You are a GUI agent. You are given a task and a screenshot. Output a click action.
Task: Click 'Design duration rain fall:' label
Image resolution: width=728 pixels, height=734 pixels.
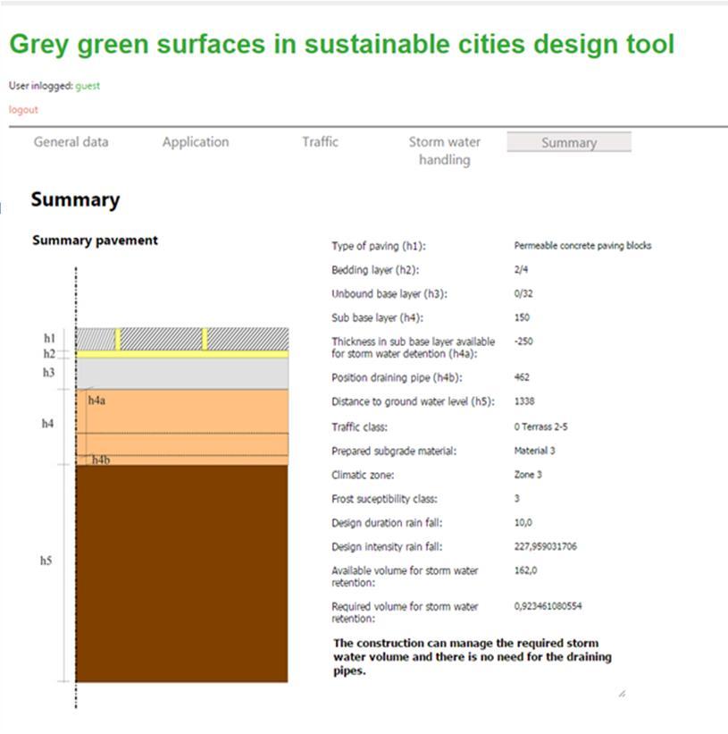(x=387, y=523)
